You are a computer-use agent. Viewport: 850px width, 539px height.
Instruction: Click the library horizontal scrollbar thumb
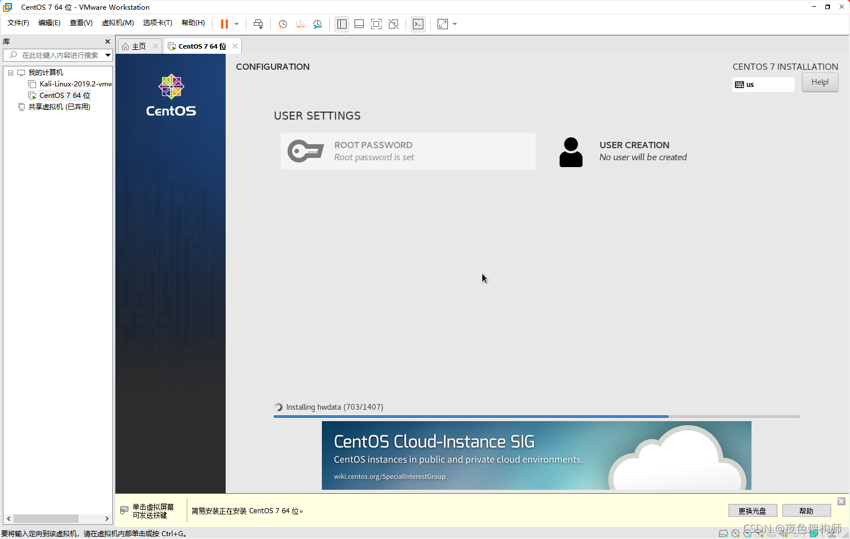pos(46,518)
